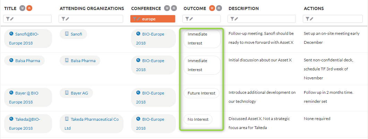
Task: Click building icon next to Sanofi
Action: 67,34
